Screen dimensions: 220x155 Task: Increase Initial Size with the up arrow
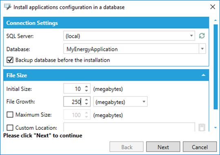coord(86,87)
